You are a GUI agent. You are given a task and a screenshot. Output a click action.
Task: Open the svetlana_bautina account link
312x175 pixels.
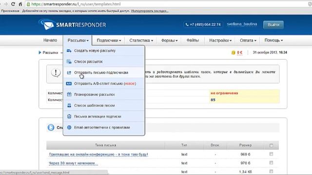coord(242,24)
